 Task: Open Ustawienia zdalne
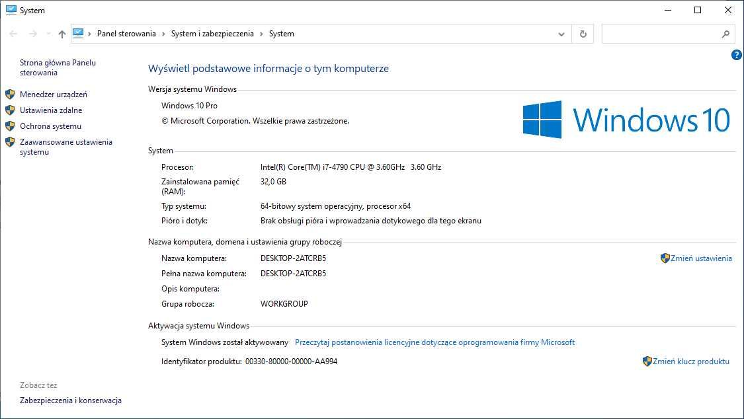click(51, 110)
